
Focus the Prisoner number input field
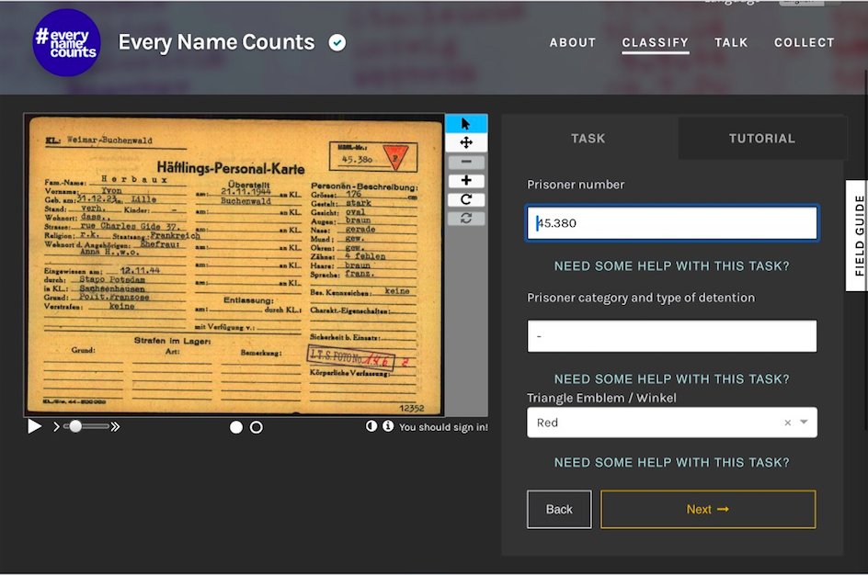[x=672, y=223]
